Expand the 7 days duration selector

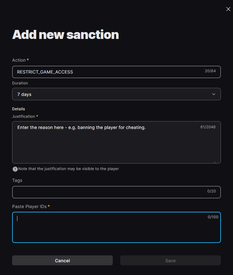pos(116,94)
